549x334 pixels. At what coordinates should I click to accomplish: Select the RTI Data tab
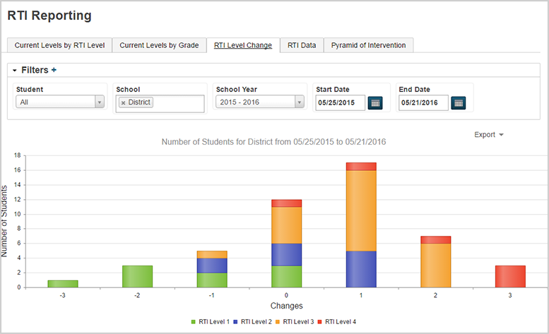click(302, 45)
